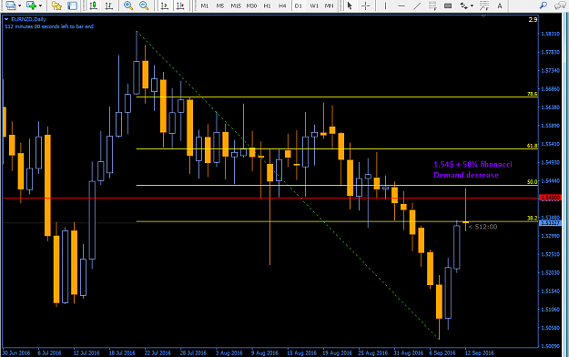Open the Navigator folder-star icon
This screenshot has width=569, height=357.
click(x=56, y=5)
